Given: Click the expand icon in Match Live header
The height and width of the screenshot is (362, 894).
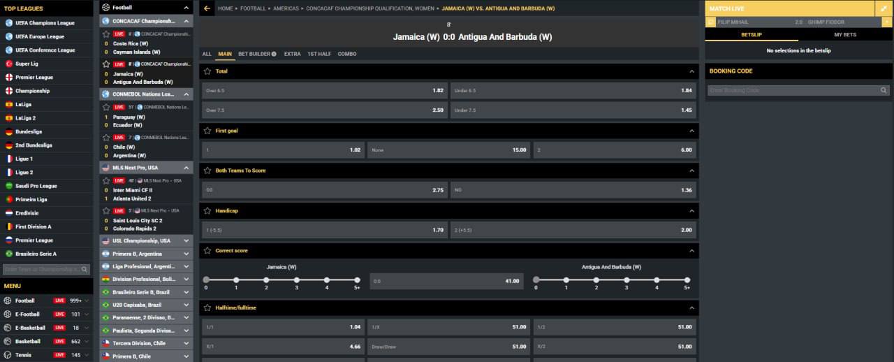Looking at the screenshot, I should (x=884, y=8).
